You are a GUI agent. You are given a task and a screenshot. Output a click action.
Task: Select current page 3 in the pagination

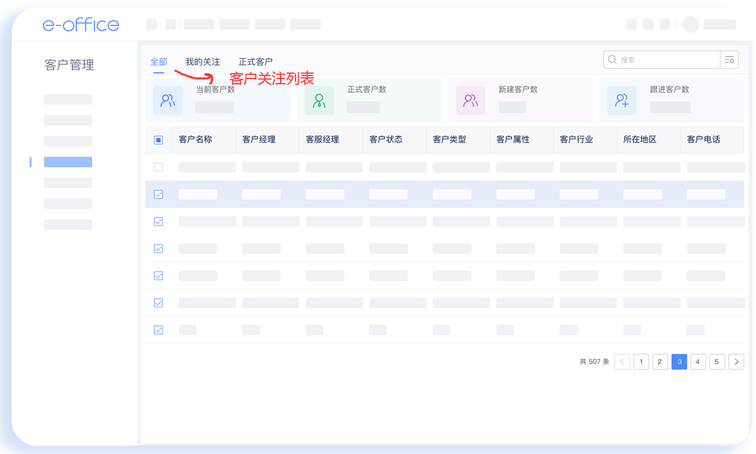pos(679,361)
